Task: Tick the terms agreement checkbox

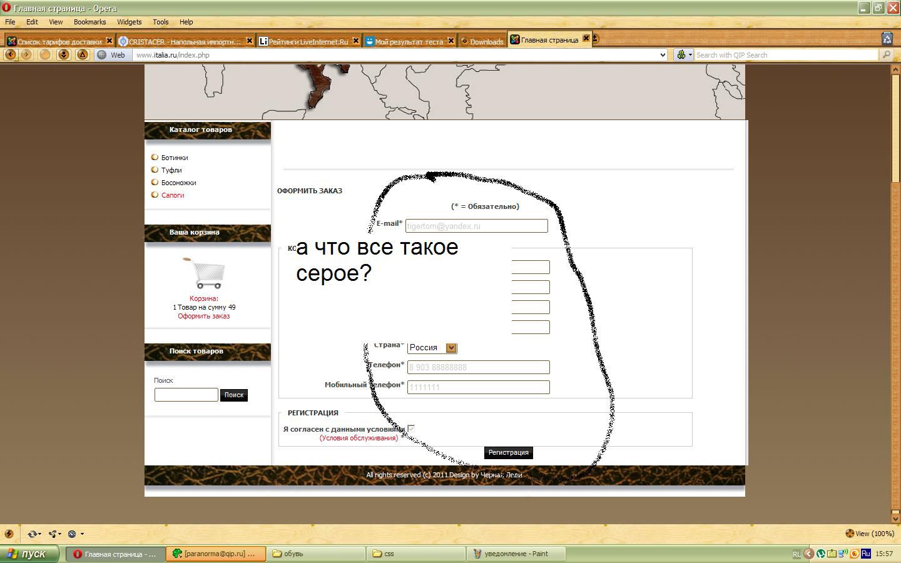Action: tap(411, 429)
